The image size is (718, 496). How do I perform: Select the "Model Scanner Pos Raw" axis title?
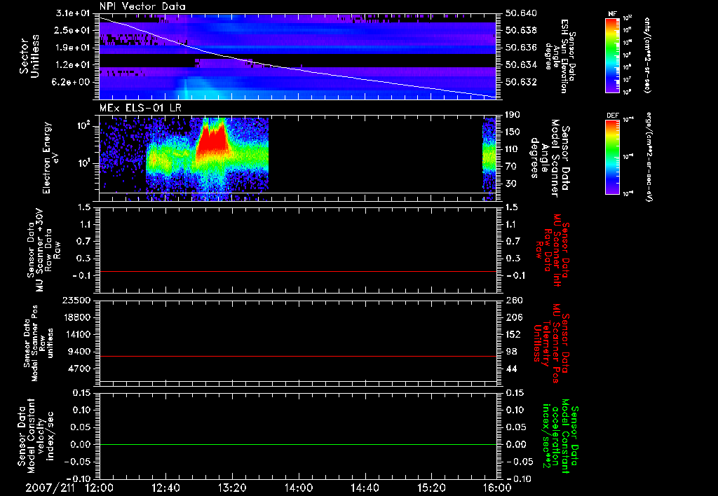38,343
